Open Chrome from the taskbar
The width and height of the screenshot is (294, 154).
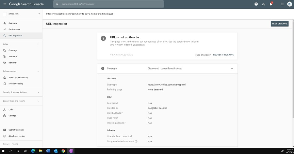[63, 151]
